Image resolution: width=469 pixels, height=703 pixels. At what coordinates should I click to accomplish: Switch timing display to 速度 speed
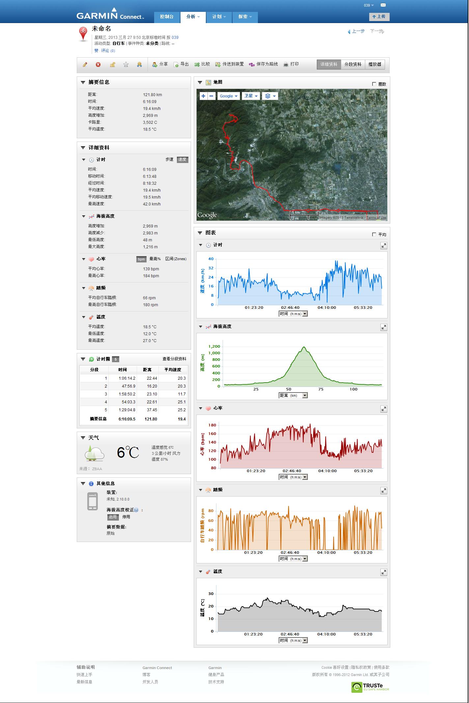(182, 159)
